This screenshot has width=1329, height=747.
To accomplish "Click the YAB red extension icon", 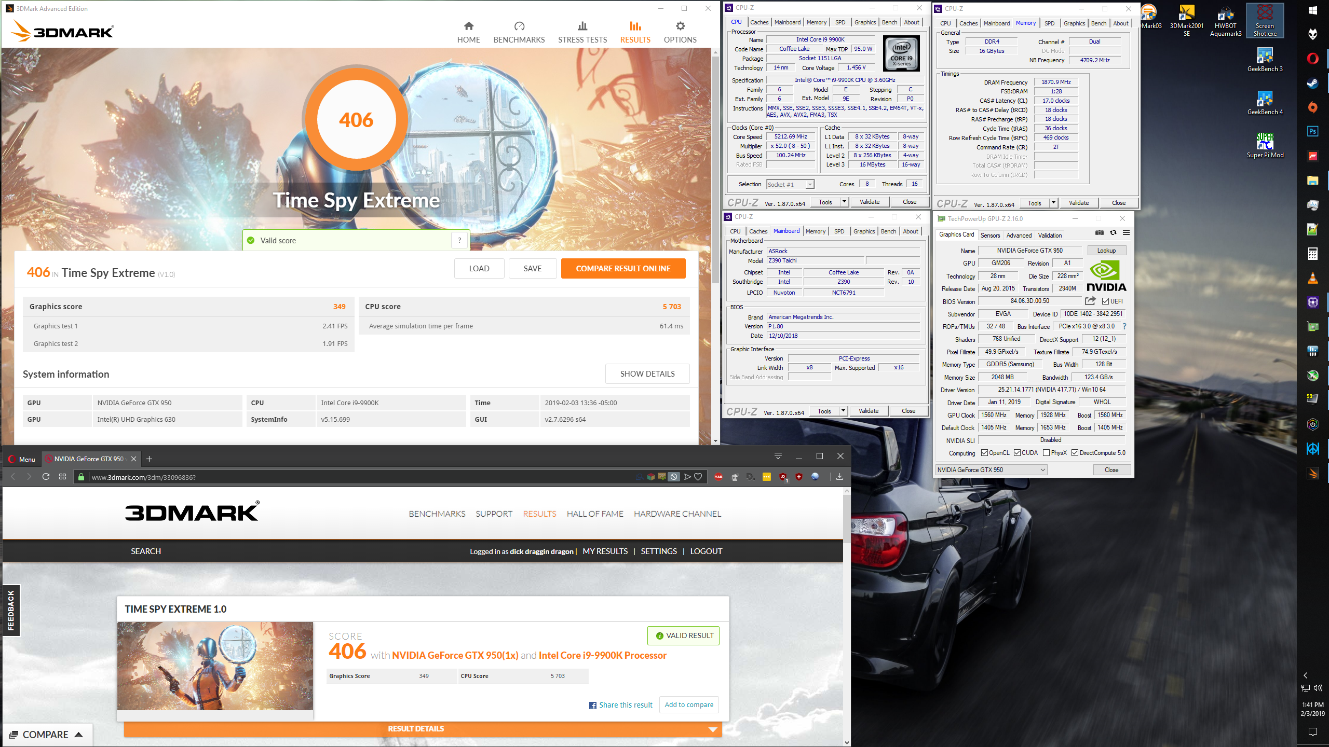I will click(x=718, y=477).
